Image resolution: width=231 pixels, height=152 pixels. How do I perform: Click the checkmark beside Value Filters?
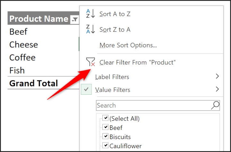coord(86,90)
